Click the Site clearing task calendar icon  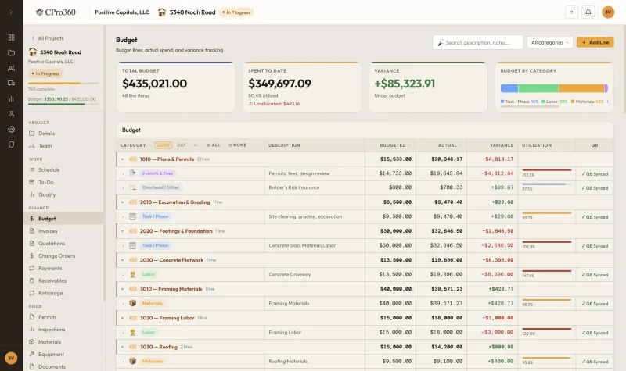click(132, 216)
